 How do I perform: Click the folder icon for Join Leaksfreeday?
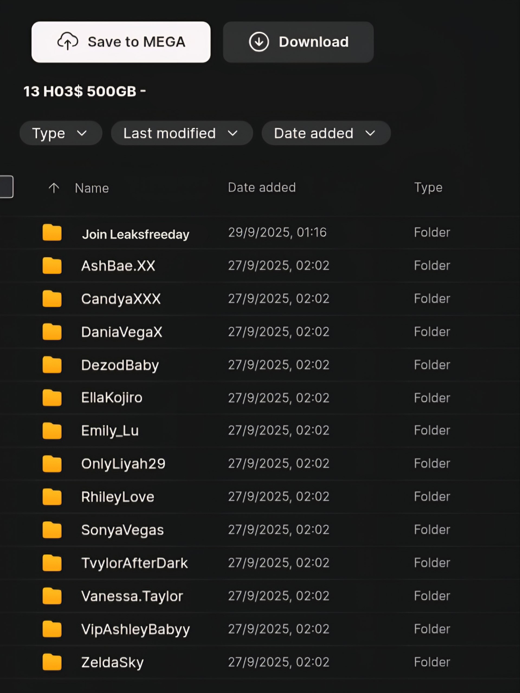tap(52, 233)
